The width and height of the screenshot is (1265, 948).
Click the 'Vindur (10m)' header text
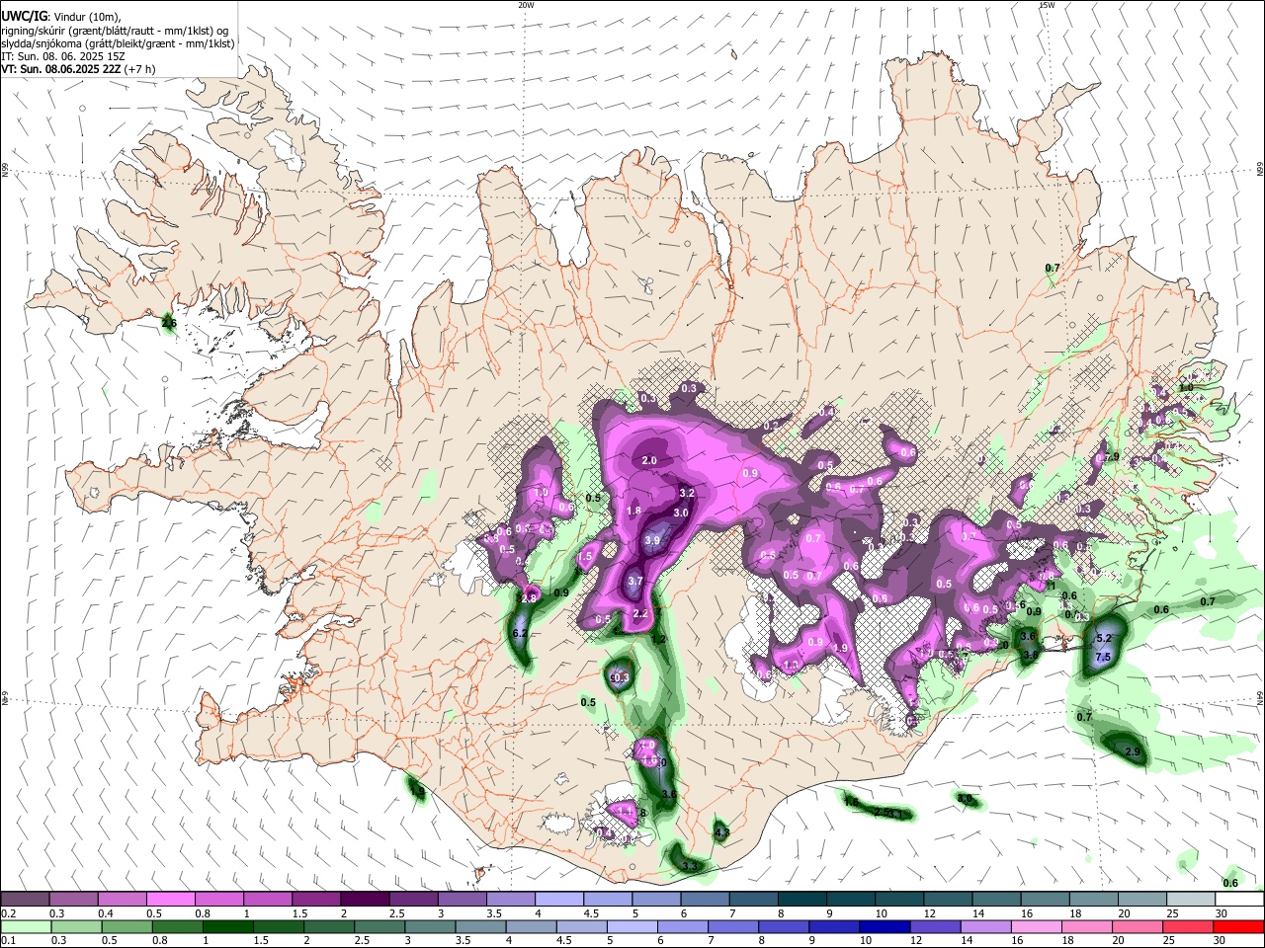[86, 17]
